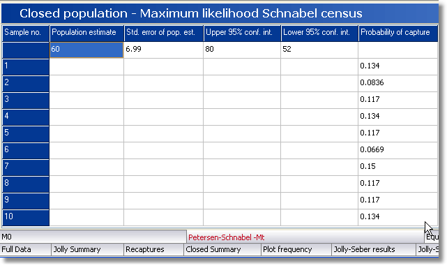Select the M0 model tab

93,237
